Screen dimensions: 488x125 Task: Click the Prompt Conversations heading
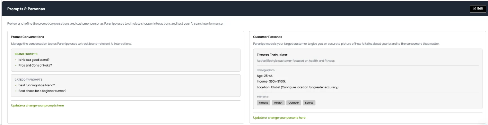tap(28, 37)
